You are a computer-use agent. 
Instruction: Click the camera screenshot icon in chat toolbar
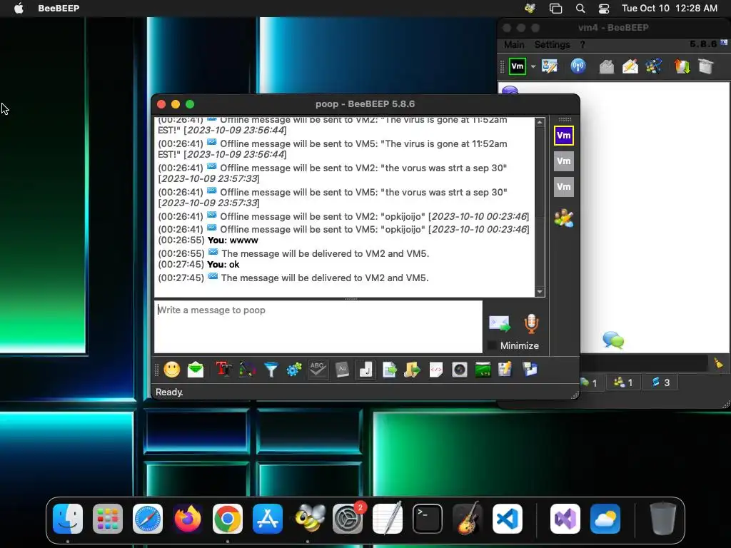click(x=460, y=370)
